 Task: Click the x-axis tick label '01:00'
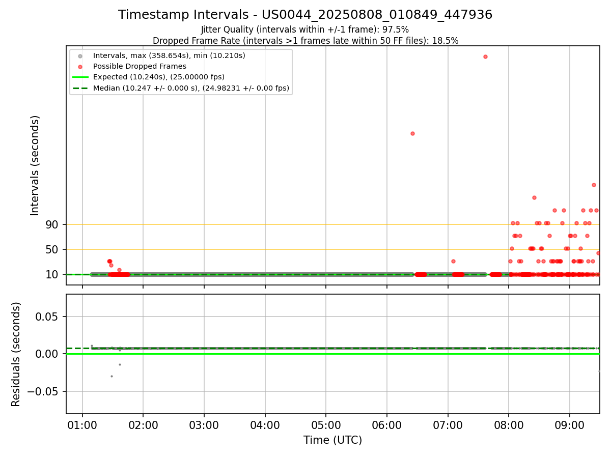(x=82, y=424)
